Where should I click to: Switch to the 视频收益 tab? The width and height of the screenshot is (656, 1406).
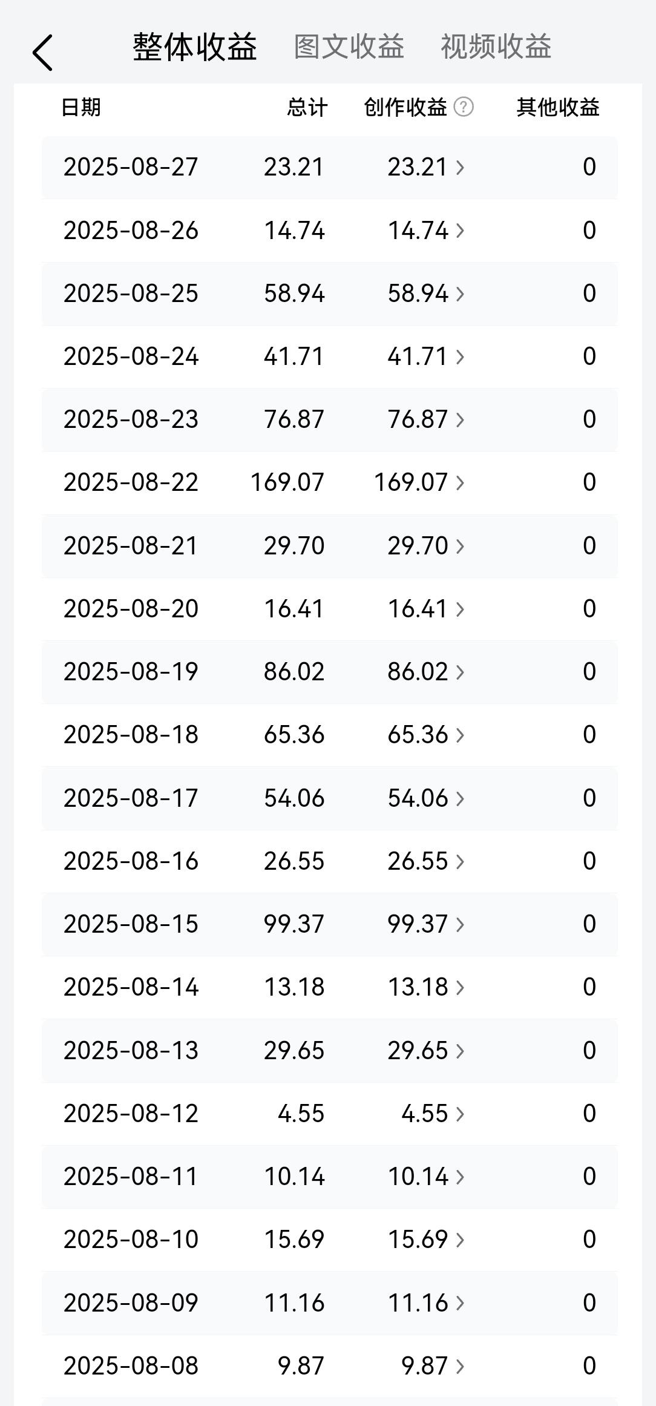click(x=496, y=47)
